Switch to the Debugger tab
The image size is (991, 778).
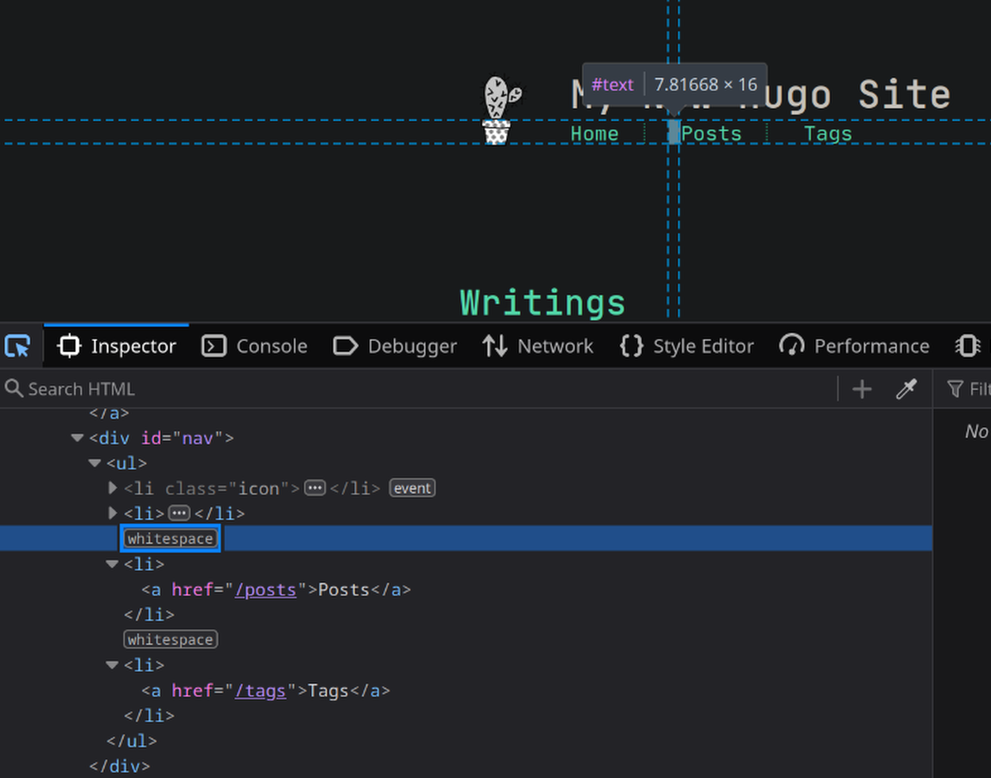tap(395, 346)
